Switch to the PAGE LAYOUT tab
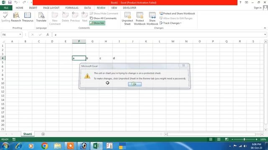This screenshot has height=150, width=268. (x=51, y=8)
